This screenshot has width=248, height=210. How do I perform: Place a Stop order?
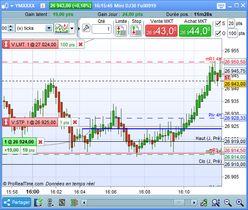136,31
